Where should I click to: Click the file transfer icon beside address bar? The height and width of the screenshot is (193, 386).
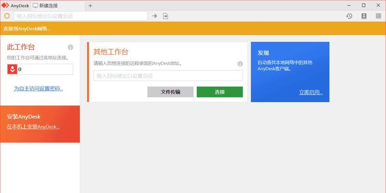point(165,16)
